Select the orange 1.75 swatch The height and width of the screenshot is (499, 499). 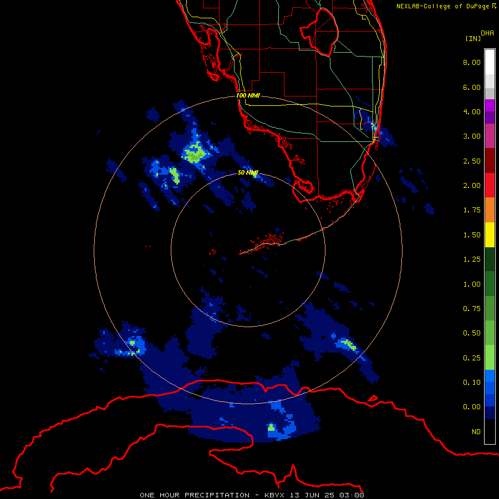click(x=490, y=210)
